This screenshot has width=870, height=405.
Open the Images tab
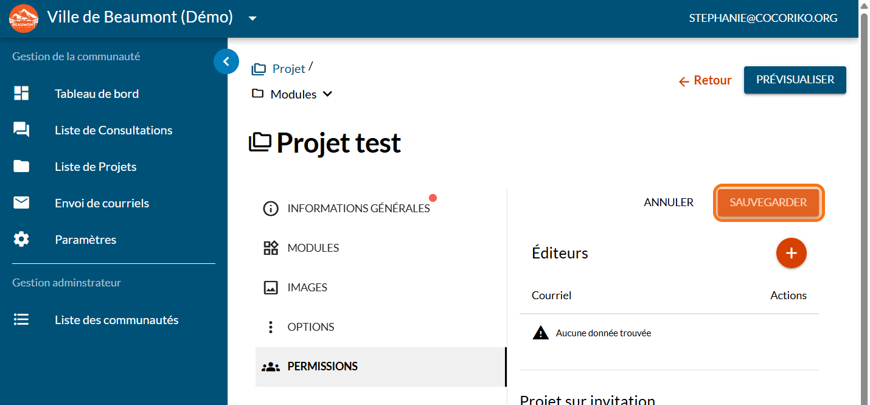[307, 288]
